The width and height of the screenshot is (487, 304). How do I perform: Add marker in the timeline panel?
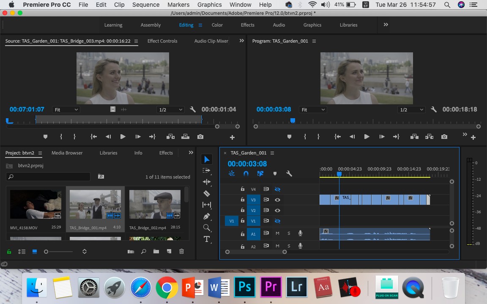275,174
